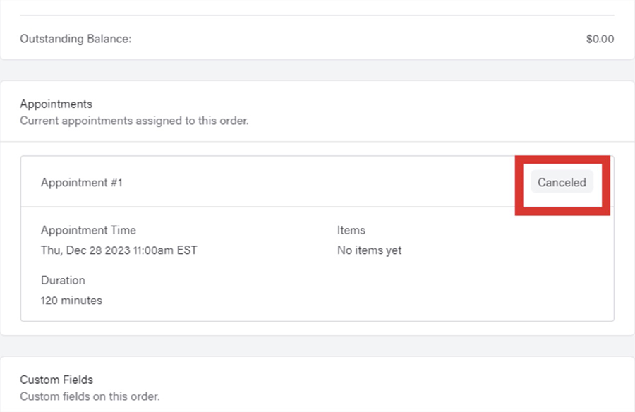
Task: Click the Appointment Time label
Action: point(88,230)
